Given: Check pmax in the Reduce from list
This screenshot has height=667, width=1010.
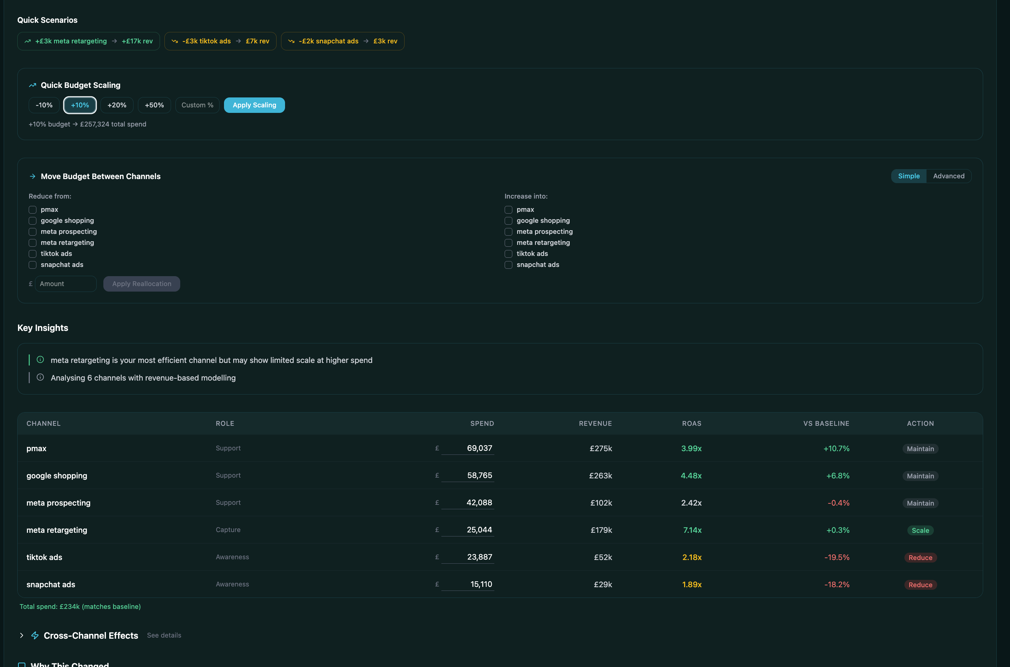Looking at the screenshot, I should coord(32,210).
